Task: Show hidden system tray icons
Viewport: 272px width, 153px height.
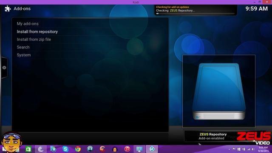Action: 229,149
